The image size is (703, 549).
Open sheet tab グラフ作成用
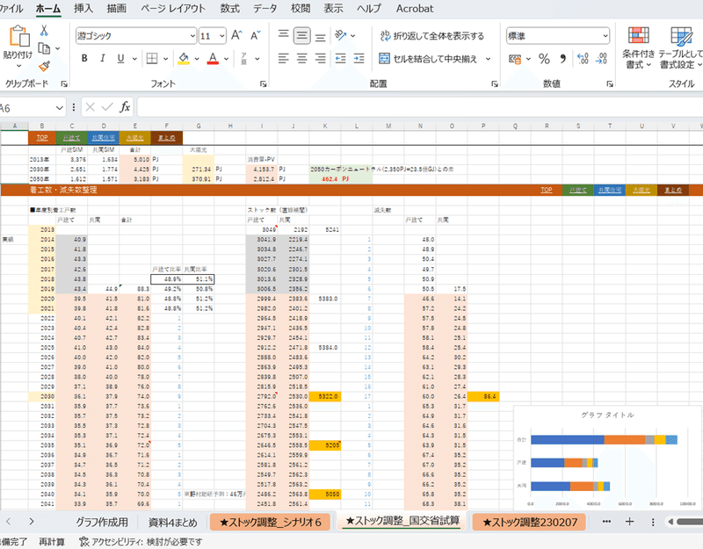[102, 522]
